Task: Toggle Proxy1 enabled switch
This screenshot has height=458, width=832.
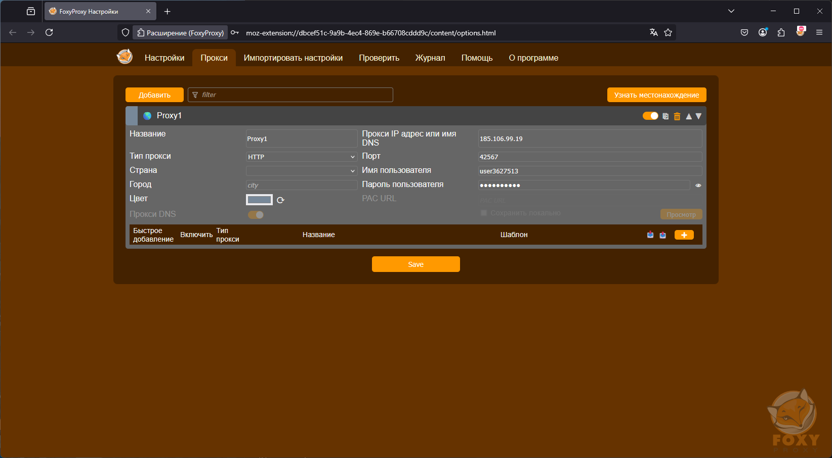Action: tap(650, 116)
